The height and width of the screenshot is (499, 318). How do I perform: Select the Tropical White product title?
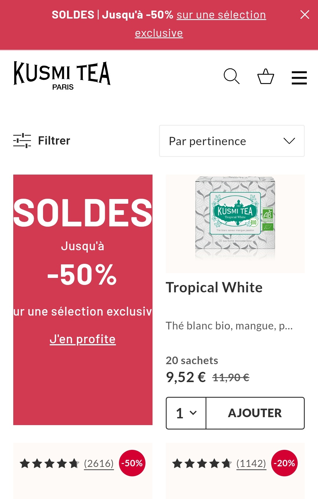[x=214, y=288]
